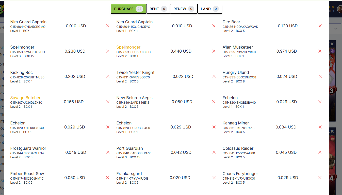The height and width of the screenshot is (195, 342).
Task: Remove Ember Roast Sow from cart
Action: coord(108,178)
